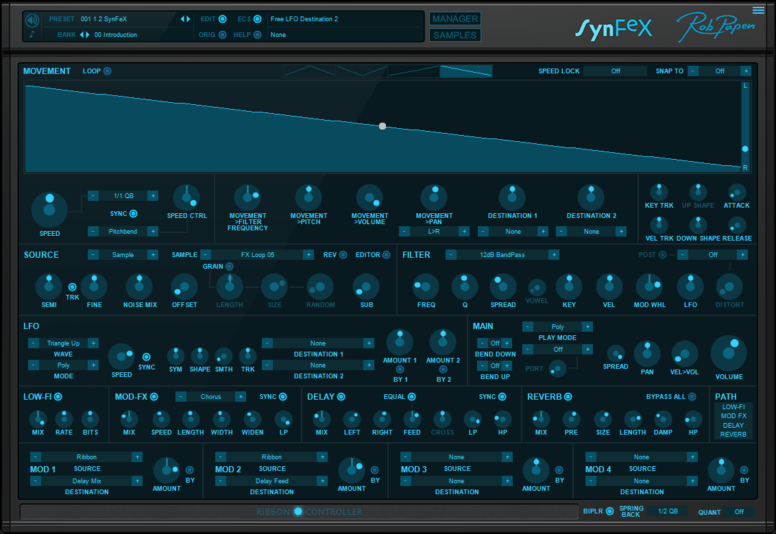Toggle the GRAIN switch
This screenshot has height=534, width=776.
coord(229,266)
